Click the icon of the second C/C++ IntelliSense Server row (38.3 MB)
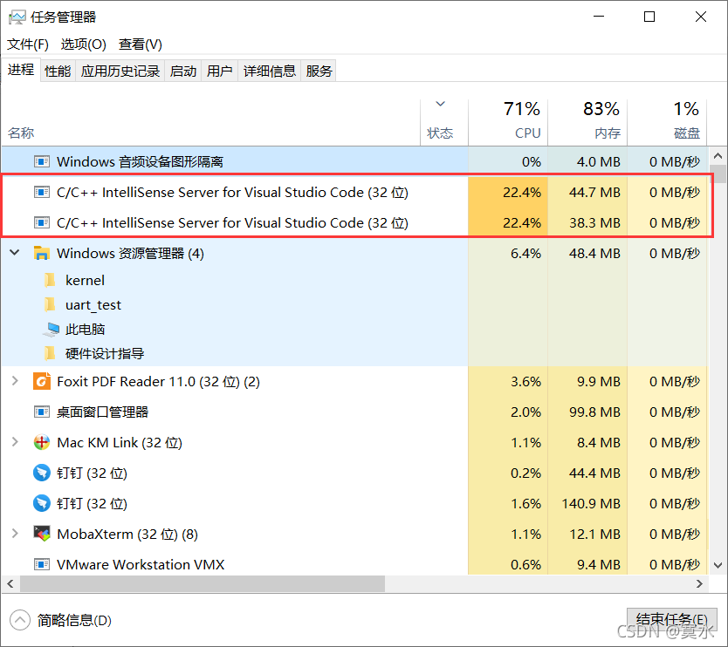 (42, 222)
